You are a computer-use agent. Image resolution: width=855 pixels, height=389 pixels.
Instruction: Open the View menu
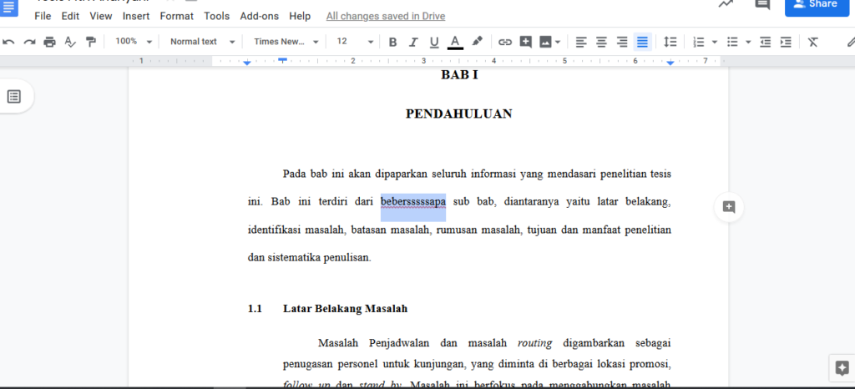[x=101, y=16]
